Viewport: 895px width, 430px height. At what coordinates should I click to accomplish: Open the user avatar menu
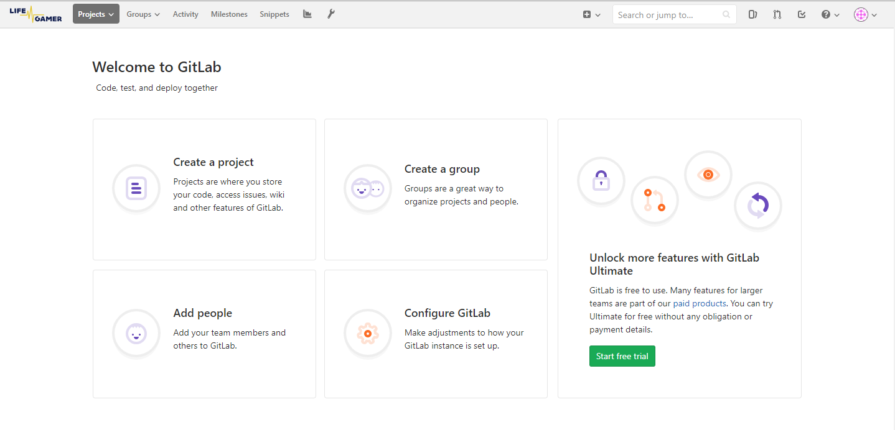coord(865,15)
